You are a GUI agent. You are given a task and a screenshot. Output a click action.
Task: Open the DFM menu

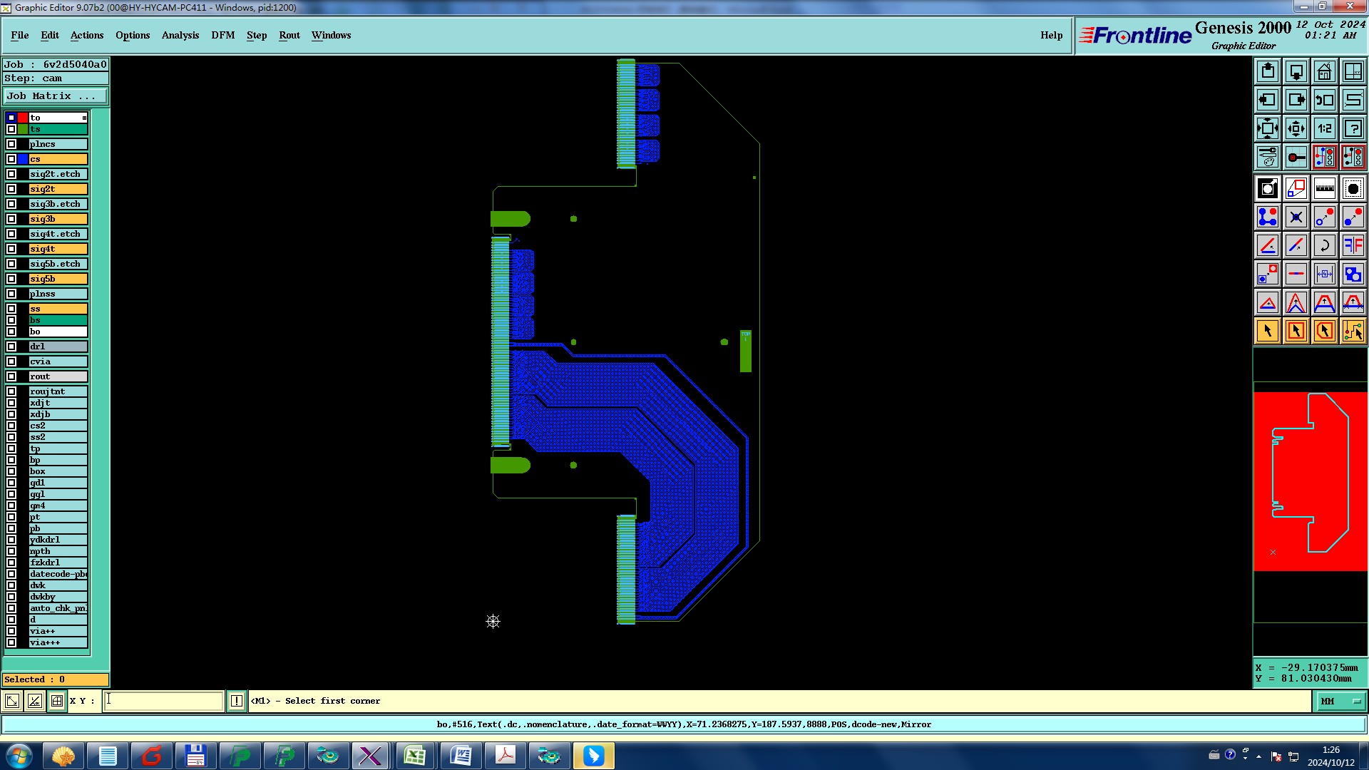coord(222,35)
